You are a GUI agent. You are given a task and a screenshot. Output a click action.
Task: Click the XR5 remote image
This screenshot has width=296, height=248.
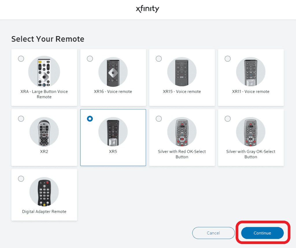click(x=113, y=132)
